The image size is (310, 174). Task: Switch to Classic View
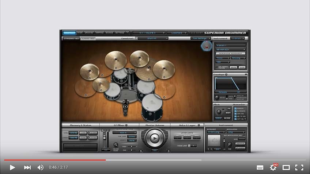[x=88, y=38]
